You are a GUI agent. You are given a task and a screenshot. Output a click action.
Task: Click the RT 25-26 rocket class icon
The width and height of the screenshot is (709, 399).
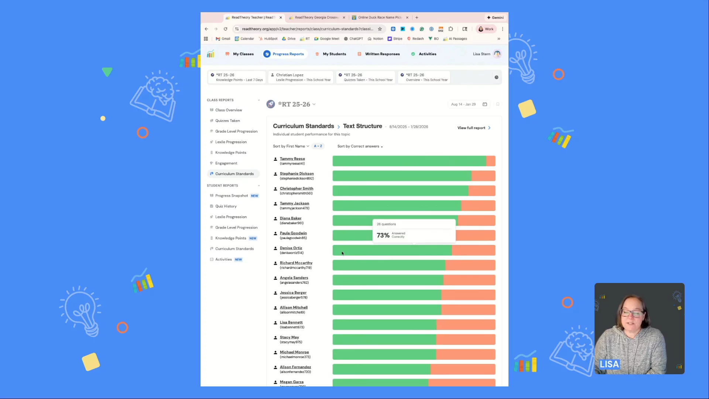coord(271,104)
